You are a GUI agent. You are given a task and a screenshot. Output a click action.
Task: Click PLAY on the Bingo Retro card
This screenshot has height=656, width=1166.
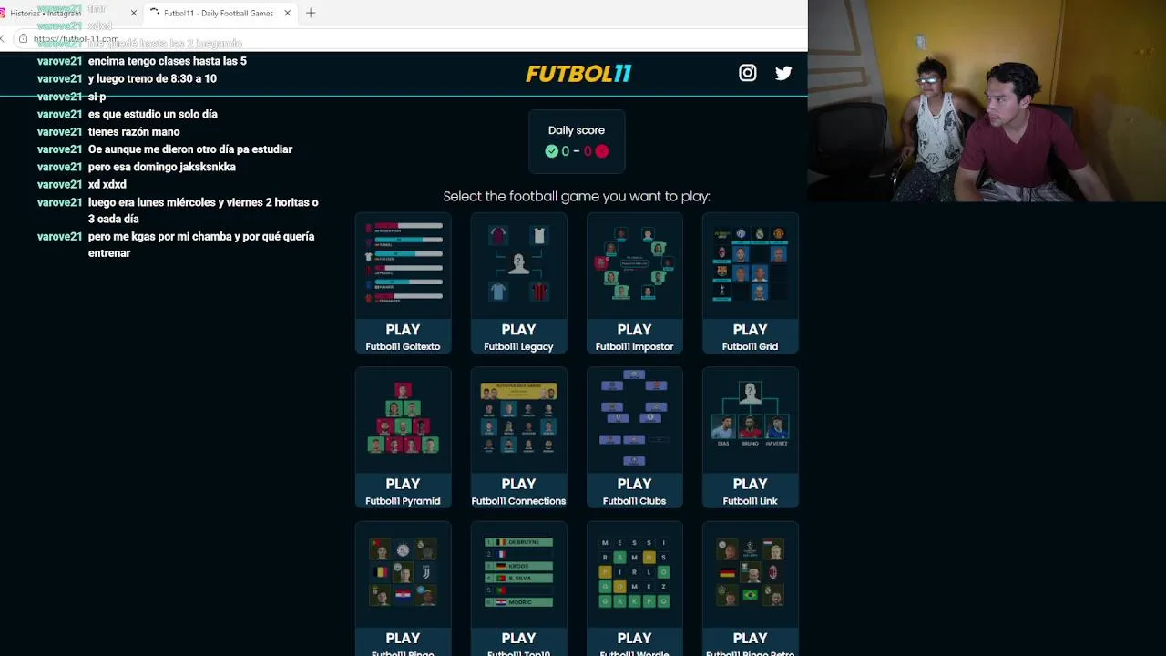(x=750, y=638)
